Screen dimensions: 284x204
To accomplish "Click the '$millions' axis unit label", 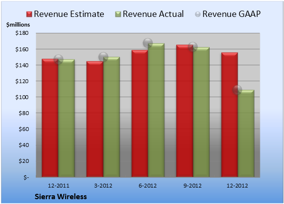I will (x=18, y=25).
